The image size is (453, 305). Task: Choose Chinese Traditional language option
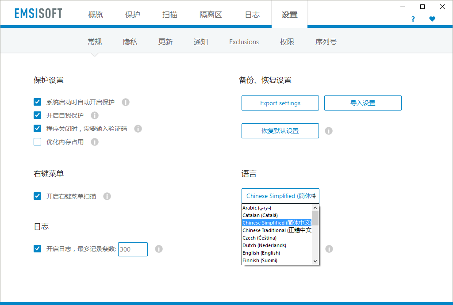[277, 230]
